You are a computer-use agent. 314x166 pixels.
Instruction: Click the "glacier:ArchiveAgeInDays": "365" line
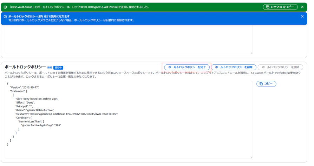tap(41, 125)
